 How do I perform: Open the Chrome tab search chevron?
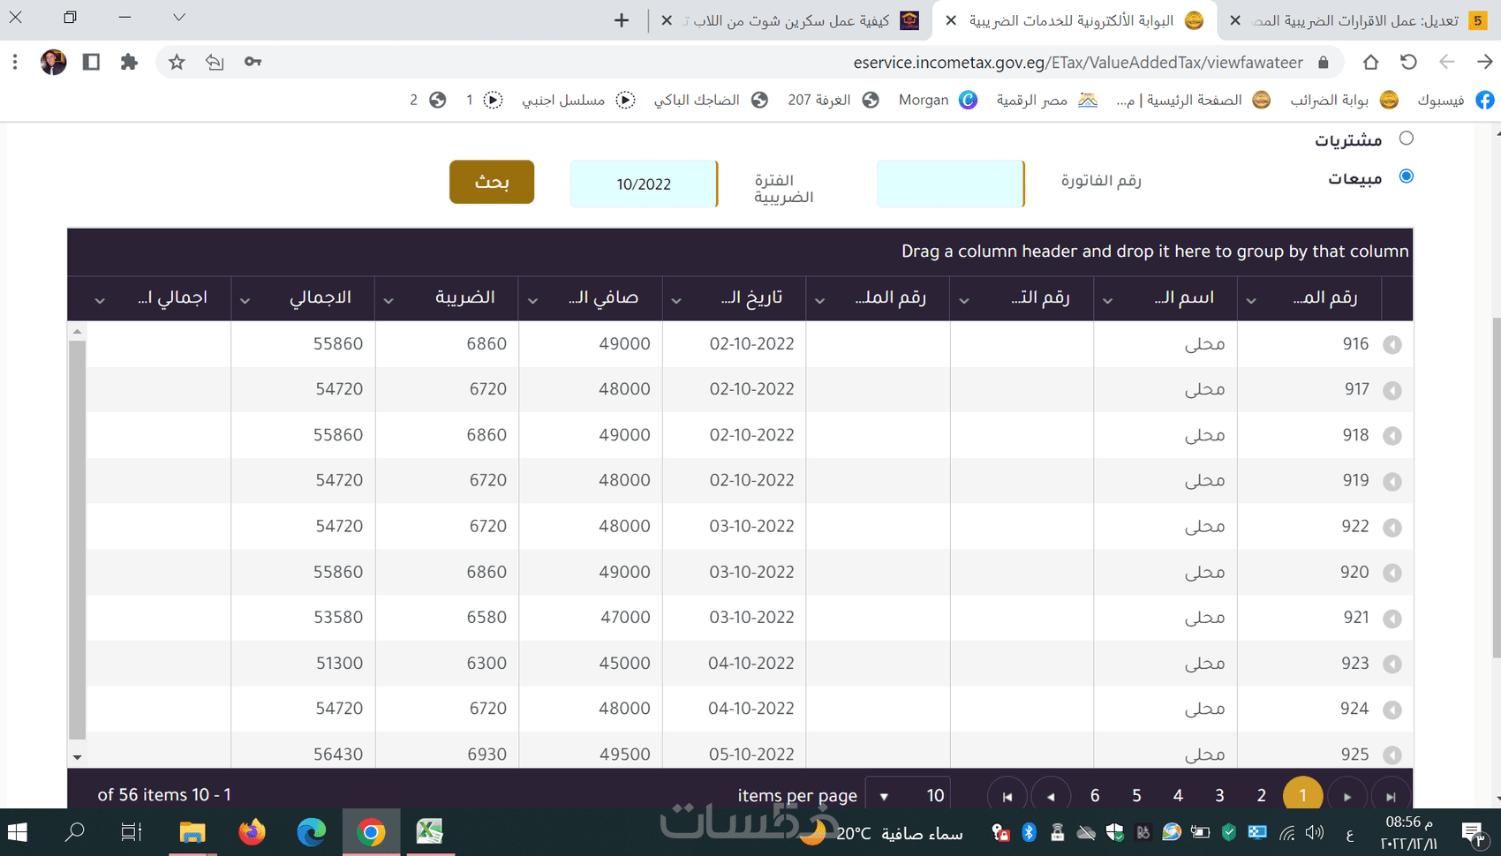pyautogui.click(x=178, y=17)
